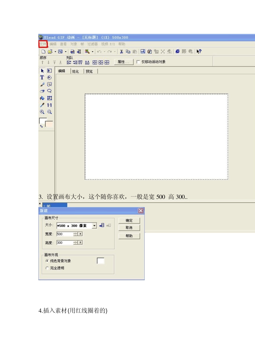Select the Paintbrush tool
The image size is (255, 361).
click(42, 84)
